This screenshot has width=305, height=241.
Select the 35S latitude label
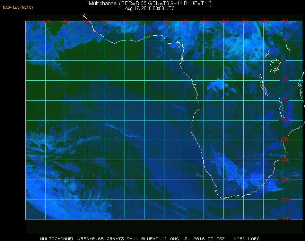click(285, 199)
